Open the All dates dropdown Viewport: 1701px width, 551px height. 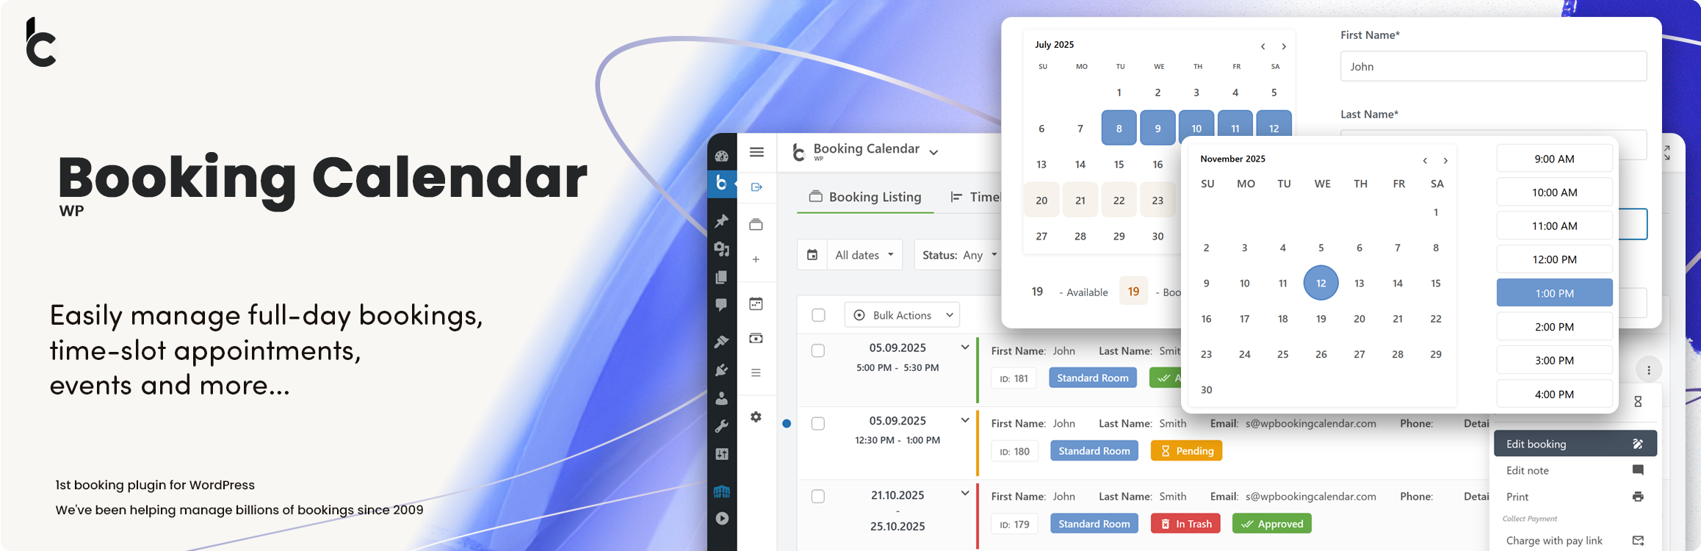click(864, 255)
